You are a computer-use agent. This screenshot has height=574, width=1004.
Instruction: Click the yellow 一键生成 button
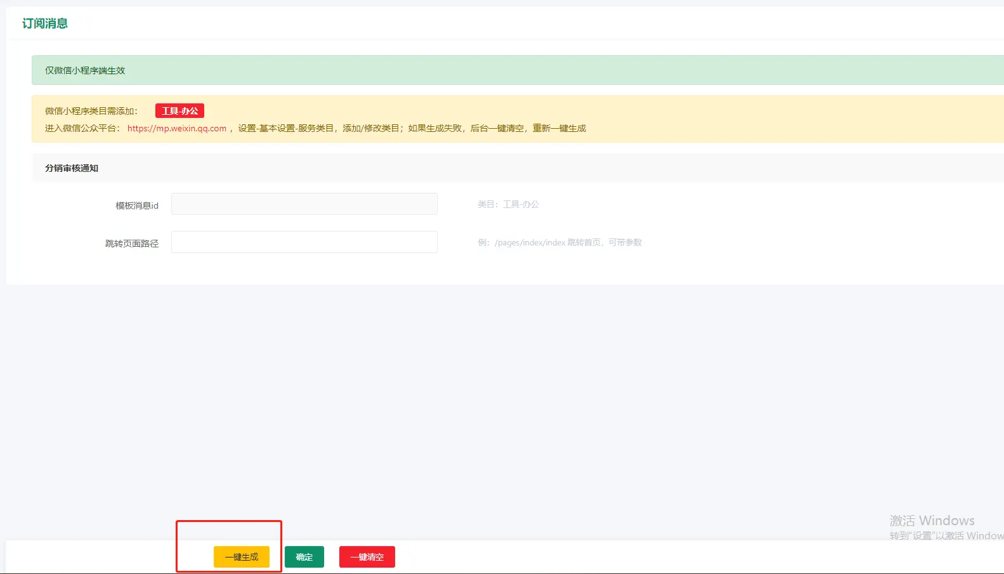241,557
